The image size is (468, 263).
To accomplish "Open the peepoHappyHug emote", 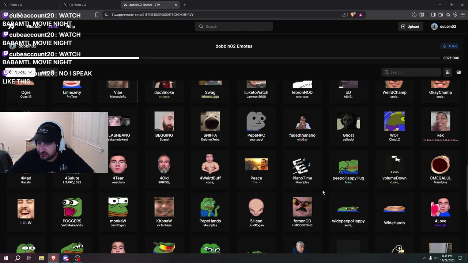I will 348,169.
